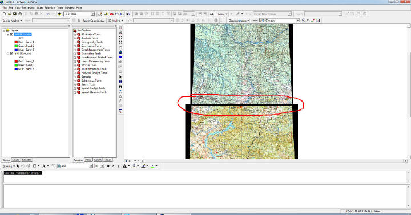Click the Add Data button

pyautogui.click(x=59, y=14)
